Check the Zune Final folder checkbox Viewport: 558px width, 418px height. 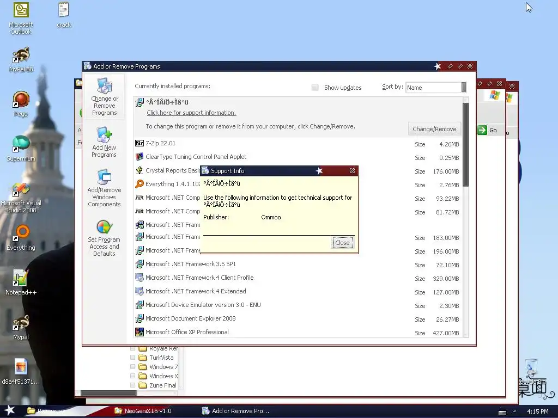(x=133, y=385)
